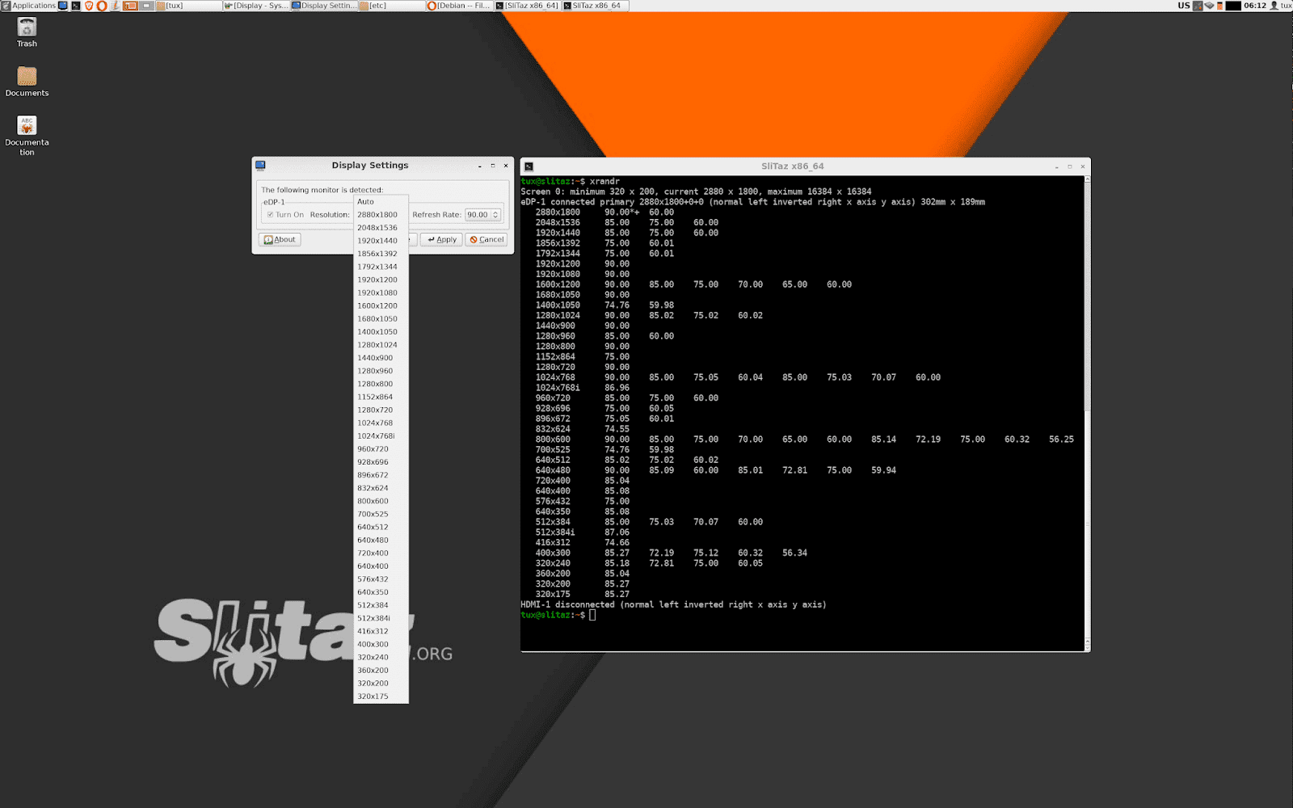This screenshot has height=808, width=1293.
Task: Select 2880x1800 in the resolution list
Action: click(x=381, y=215)
